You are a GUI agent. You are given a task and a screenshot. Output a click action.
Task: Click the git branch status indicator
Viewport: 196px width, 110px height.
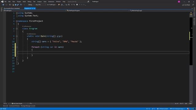pos(177,109)
